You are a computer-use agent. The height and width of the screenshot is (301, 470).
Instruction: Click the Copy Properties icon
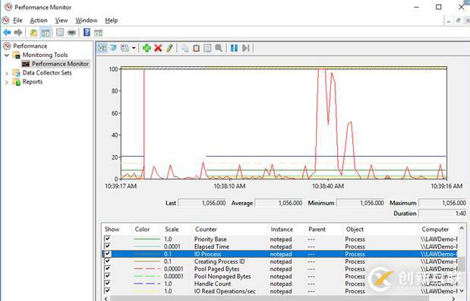tap(185, 48)
